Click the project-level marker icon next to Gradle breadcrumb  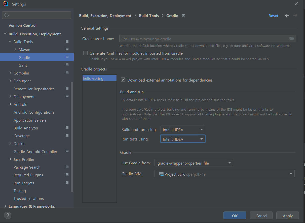pos(184,16)
